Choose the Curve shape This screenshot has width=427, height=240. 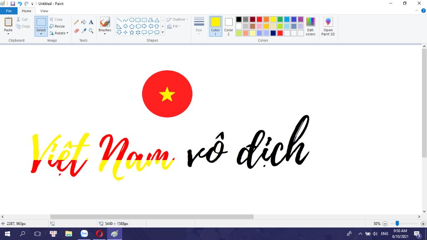pos(126,20)
